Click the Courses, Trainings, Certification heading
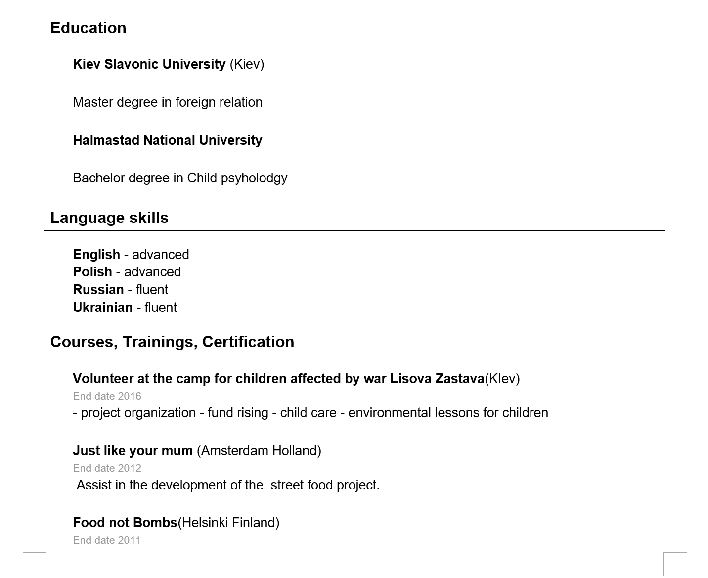The image size is (708, 578). click(172, 342)
